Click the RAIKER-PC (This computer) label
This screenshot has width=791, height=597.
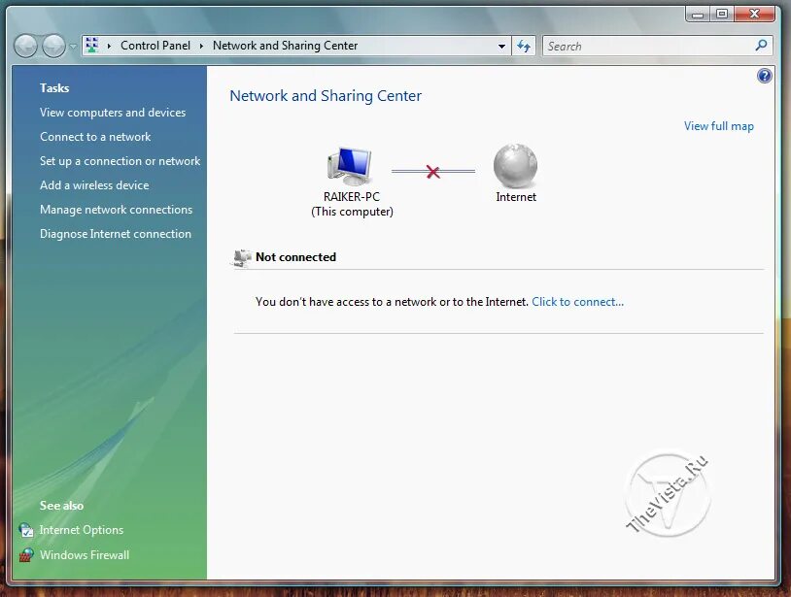click(352, 204)
